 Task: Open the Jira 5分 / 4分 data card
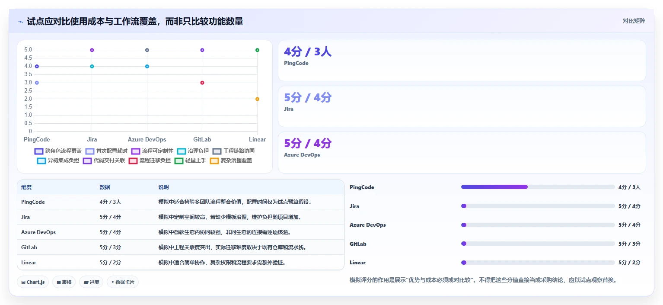(462, 106)
